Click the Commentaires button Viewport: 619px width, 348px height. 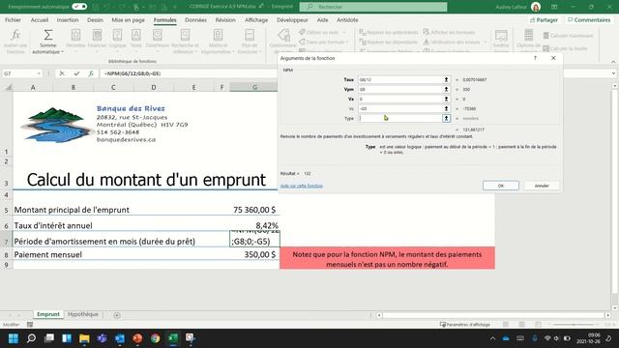(589, 19)
